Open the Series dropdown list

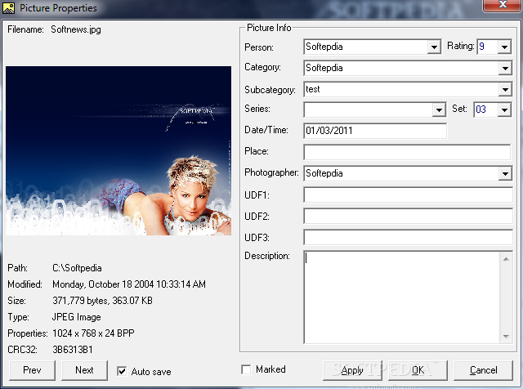tap(439, 110)
